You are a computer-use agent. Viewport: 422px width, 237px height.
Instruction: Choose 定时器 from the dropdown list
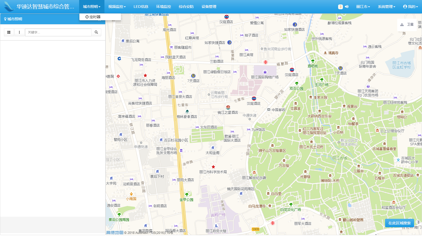[x=100, y=17]
